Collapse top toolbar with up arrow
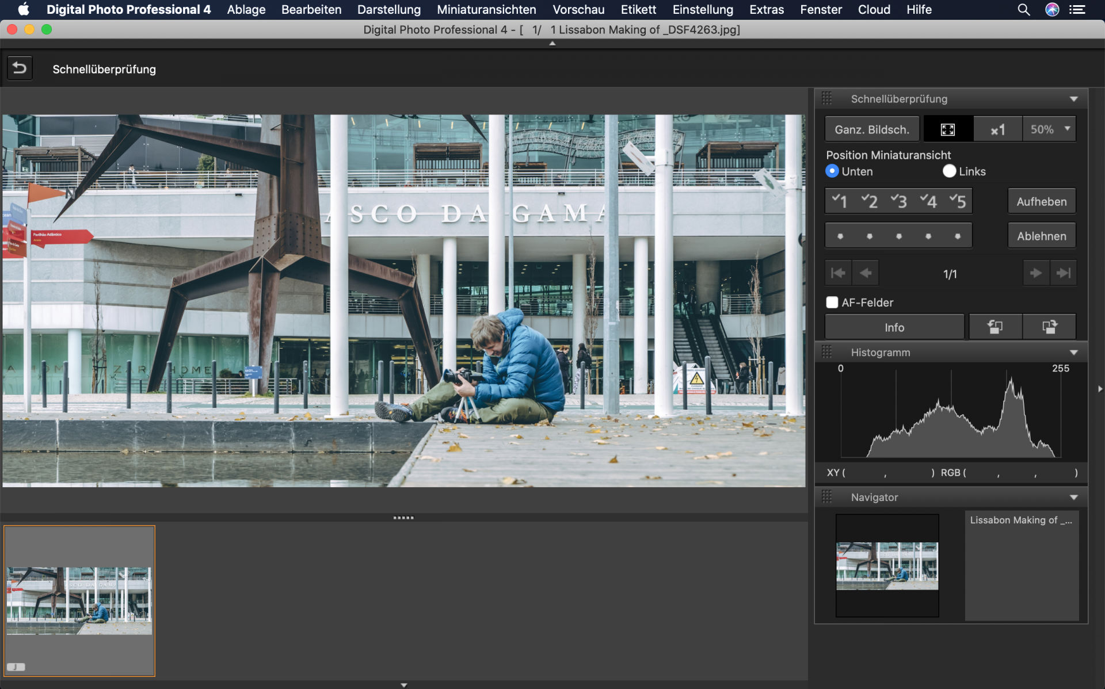Image resolution: width=1105 pixels, height=689 pixels. pos(552,44)
